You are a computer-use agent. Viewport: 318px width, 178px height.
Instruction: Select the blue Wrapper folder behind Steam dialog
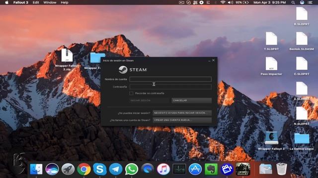click(x=95, y=58)
